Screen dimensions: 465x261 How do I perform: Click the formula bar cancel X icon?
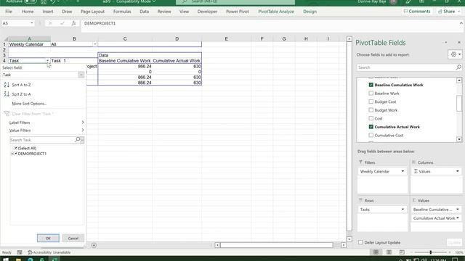[50, 23]
